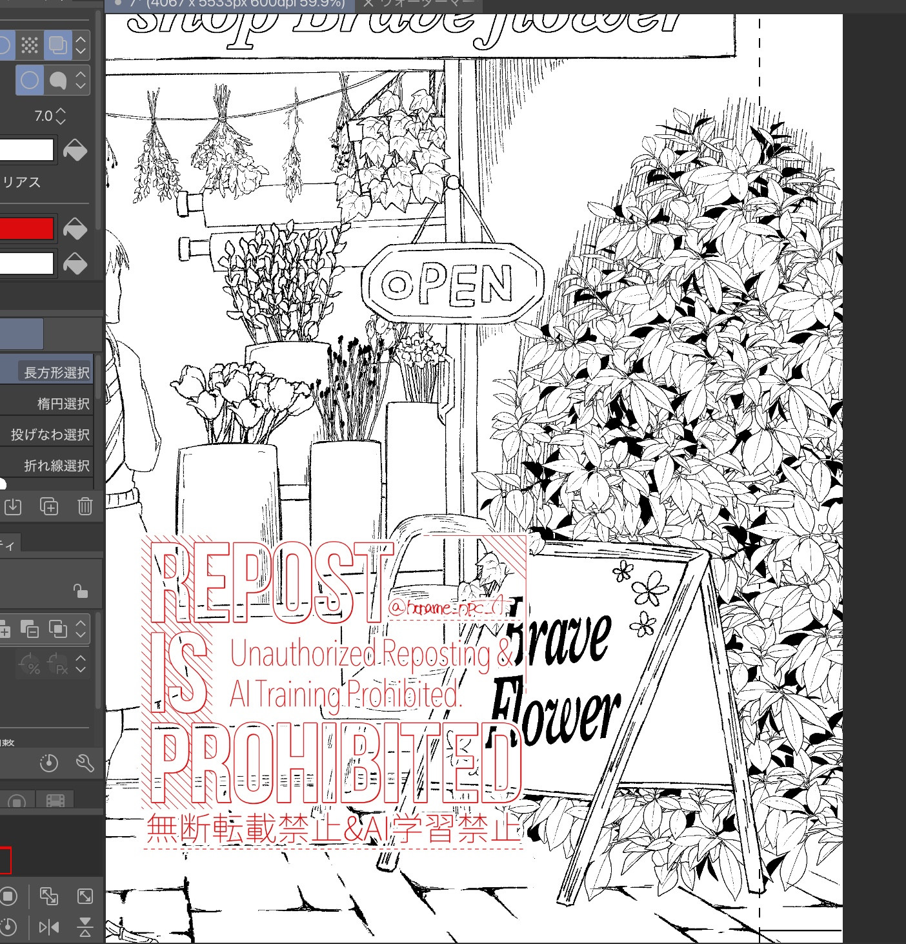This screenshot has height=944, width=906.
Task: Open the panel tab ending in ティ
Action: tap(9, 544)
